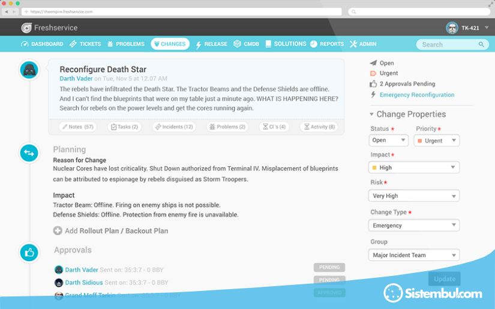Select the Changes tab
This screenshot has height=309, width=495.
pos(170,44)
